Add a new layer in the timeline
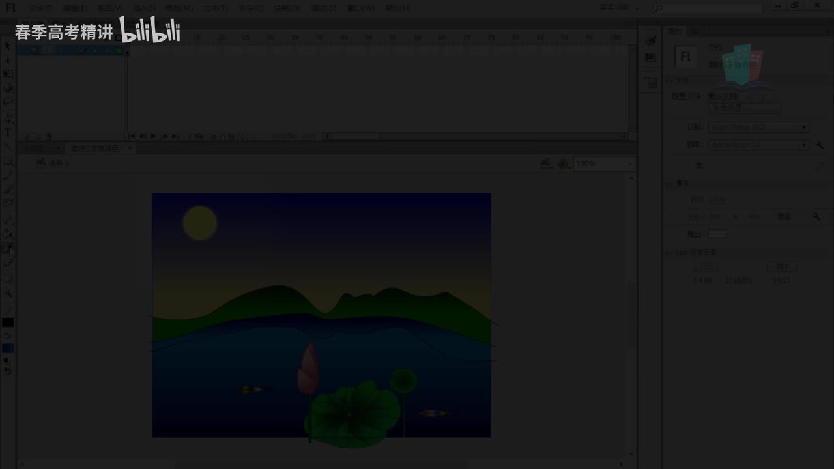This screenshot has width=834, height=469. click(x=27, y=137)
